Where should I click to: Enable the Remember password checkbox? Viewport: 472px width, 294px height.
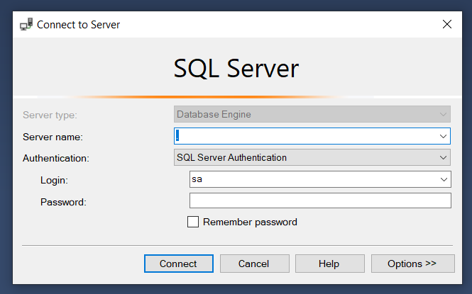193,222
